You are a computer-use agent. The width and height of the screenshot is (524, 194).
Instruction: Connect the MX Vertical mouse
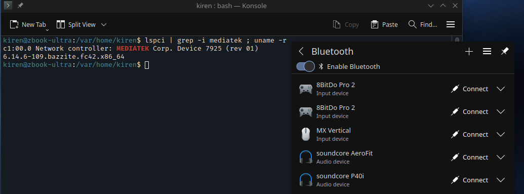tap(469, 134)
